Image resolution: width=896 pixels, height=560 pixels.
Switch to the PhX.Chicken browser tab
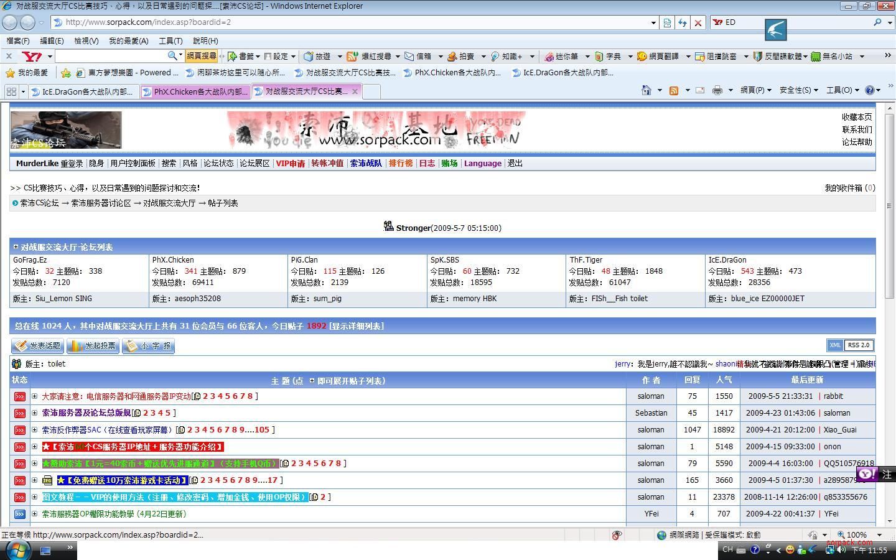click(x=195, y=91)
